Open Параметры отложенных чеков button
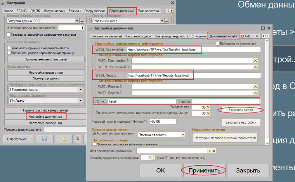 [45, 110]
